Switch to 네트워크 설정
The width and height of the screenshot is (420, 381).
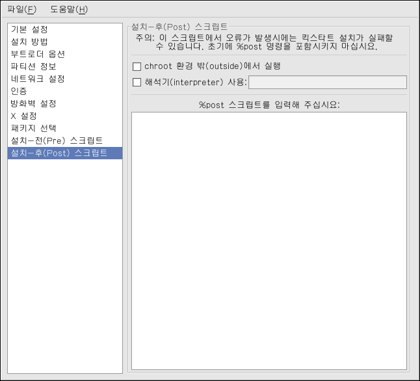click(x=38, y=79)
